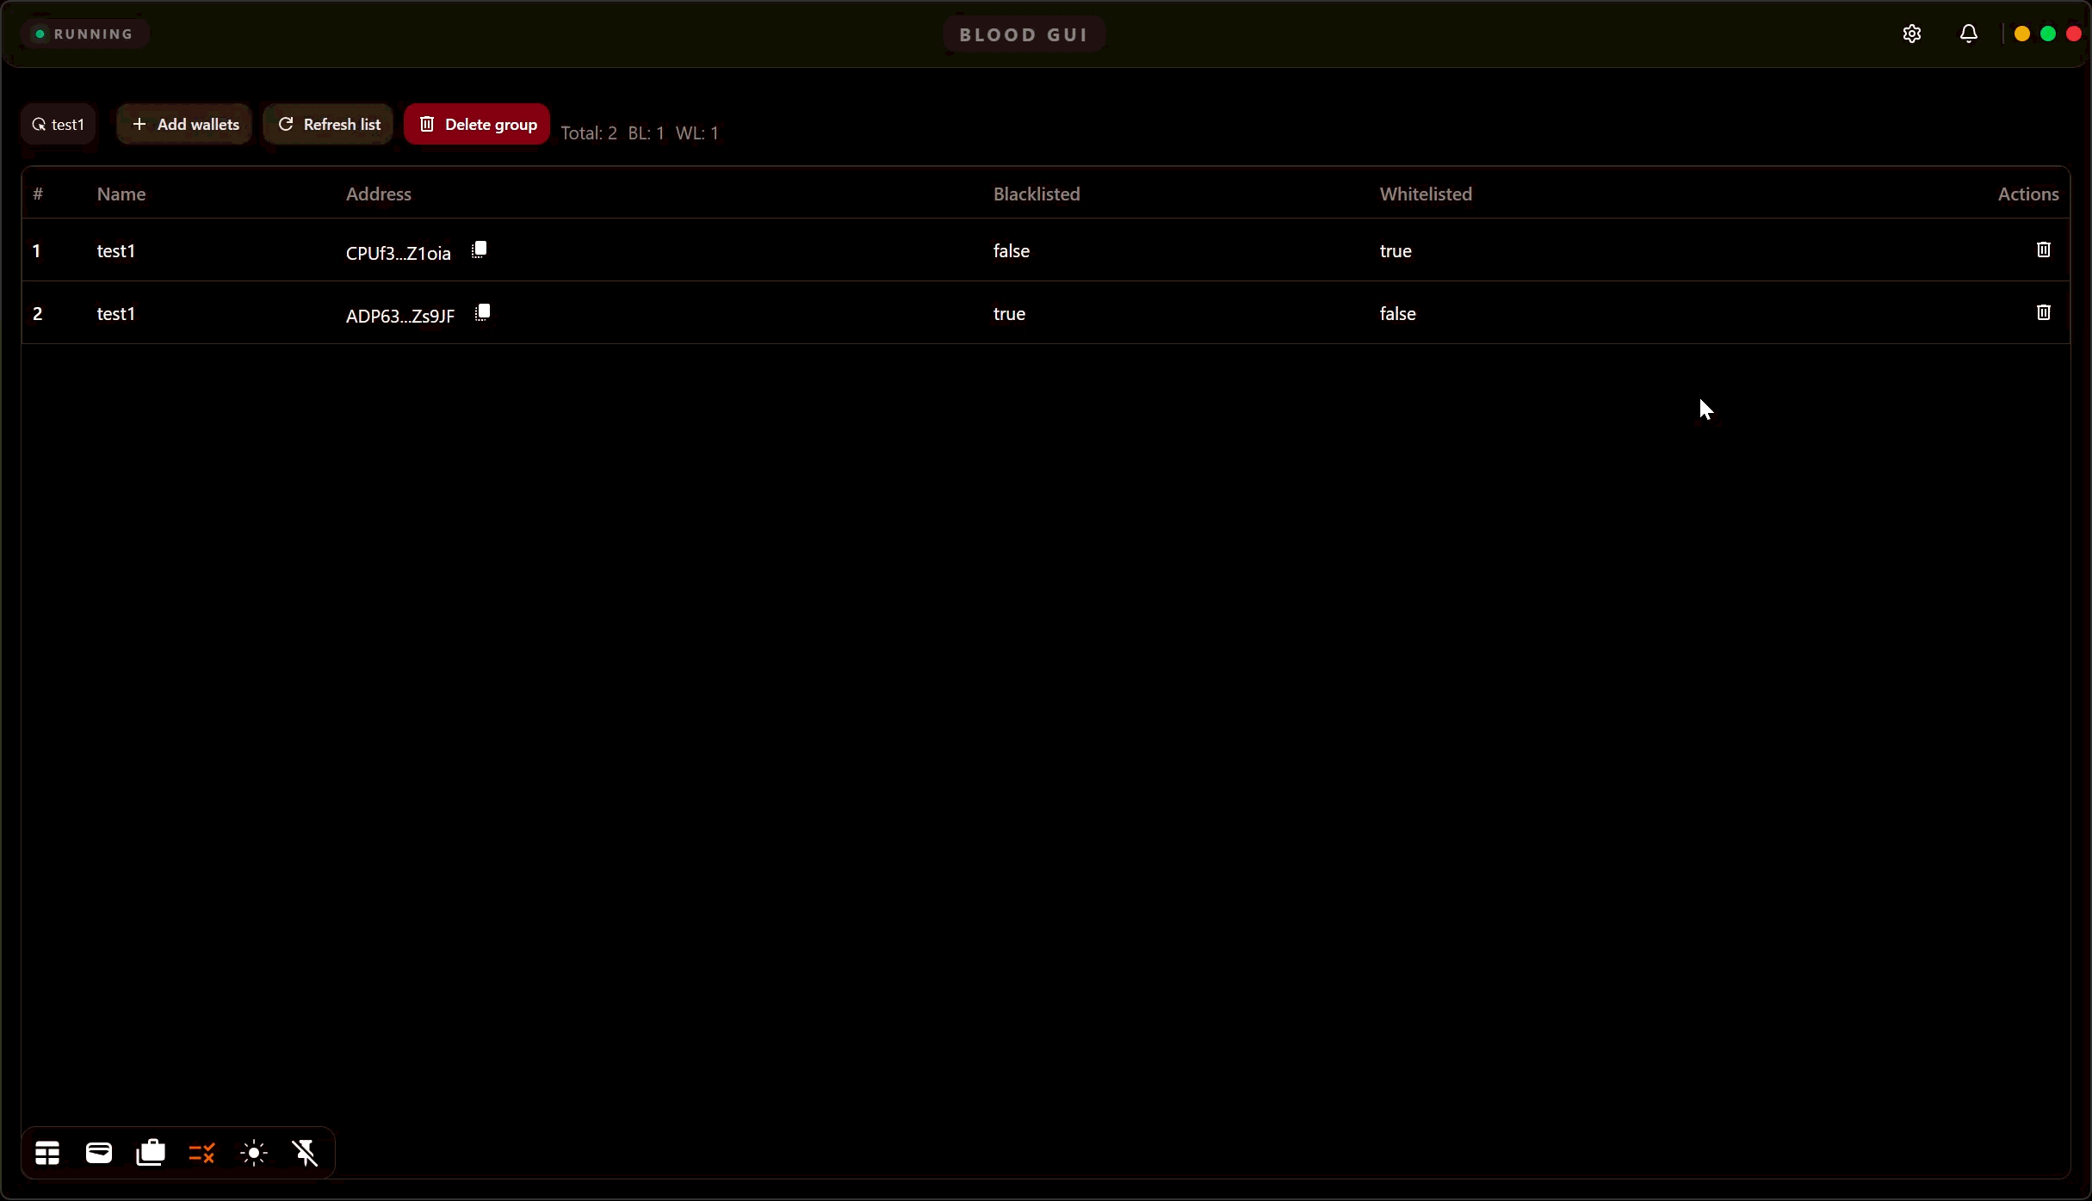
Task: Click the Add wallets button
Action: tap(184, 125)
